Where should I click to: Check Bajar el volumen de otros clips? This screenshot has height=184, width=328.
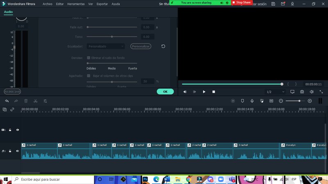tap(89, 76)
